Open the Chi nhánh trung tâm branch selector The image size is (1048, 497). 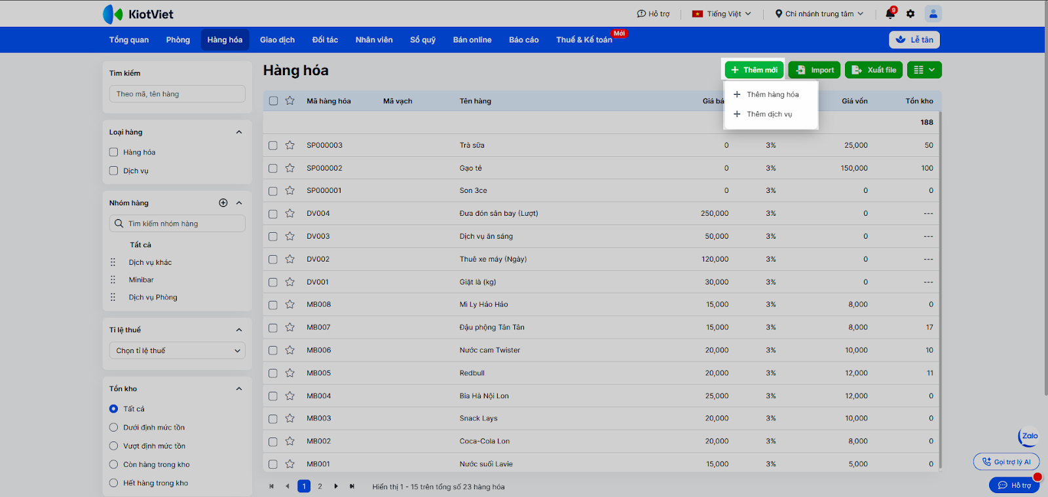click(819, 14)
